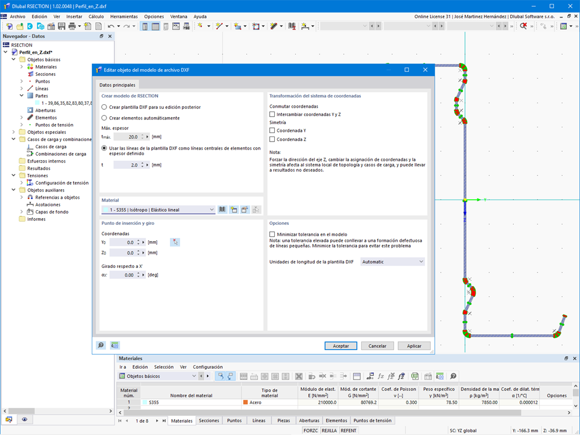Open 'Objetos básicos' dropdown in Materiales panel
The width and height of the screenshot is (580, 435).
coord(158,376)
